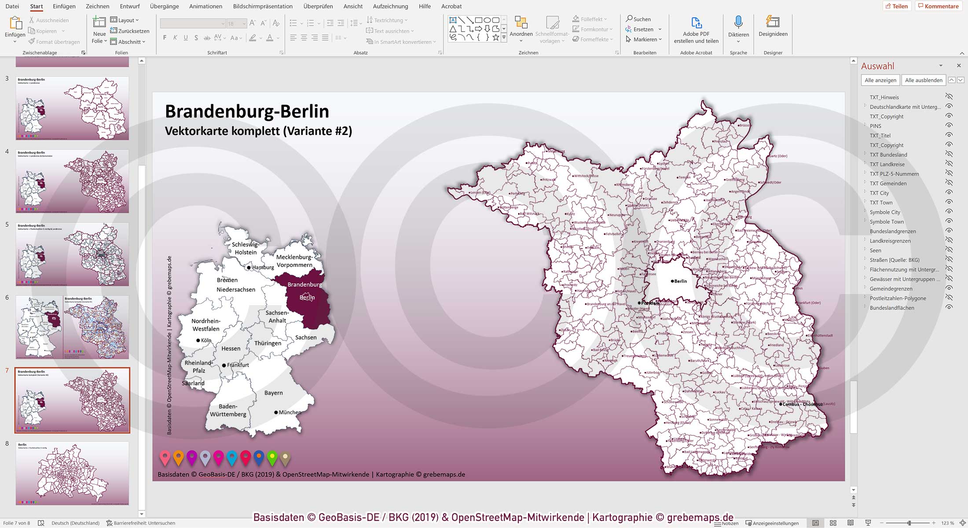Open the Ansicht tab
The width and height of the screenshot is (968, 528).
(352, 6)
